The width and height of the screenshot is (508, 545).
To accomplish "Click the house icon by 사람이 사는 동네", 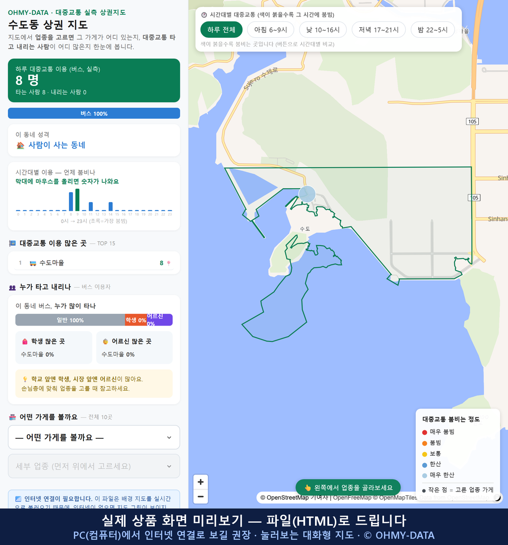I will [x=20, y=145].
